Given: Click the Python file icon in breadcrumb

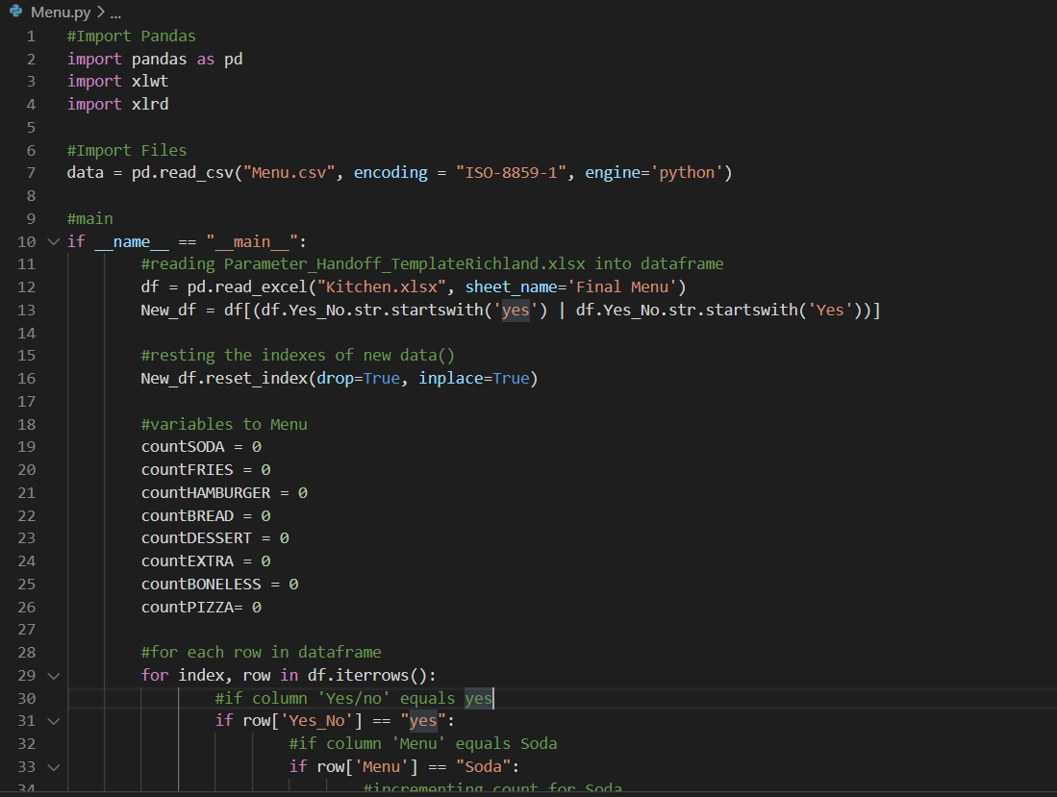Looking at the screenshot, I should point(15,12).
